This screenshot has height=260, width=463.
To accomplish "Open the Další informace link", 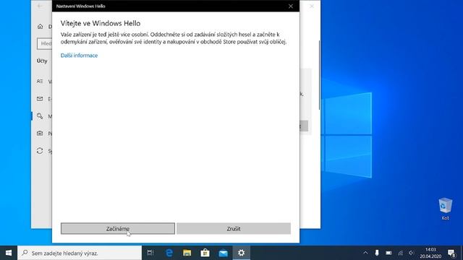I will click(79, 56).
